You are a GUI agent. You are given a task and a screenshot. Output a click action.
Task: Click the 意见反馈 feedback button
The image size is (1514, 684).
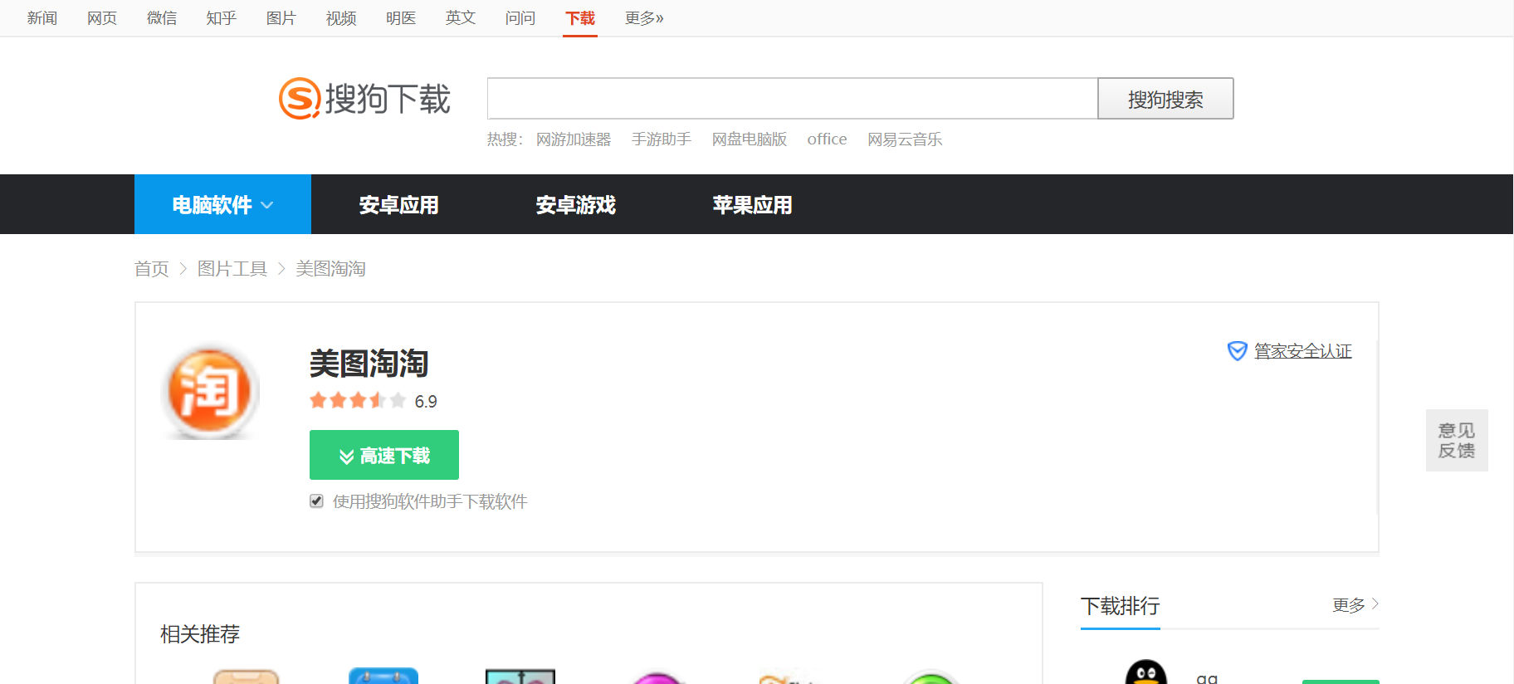click(x=1456, y=441)
